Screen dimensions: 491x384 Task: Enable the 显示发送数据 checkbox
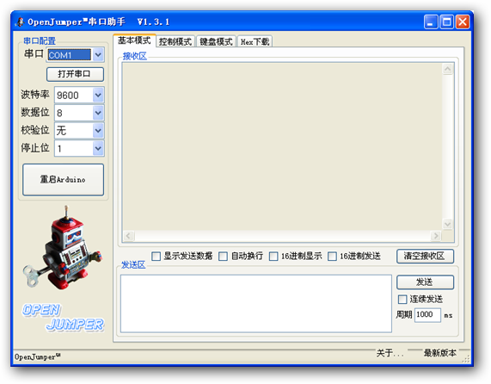coord(156,256)
